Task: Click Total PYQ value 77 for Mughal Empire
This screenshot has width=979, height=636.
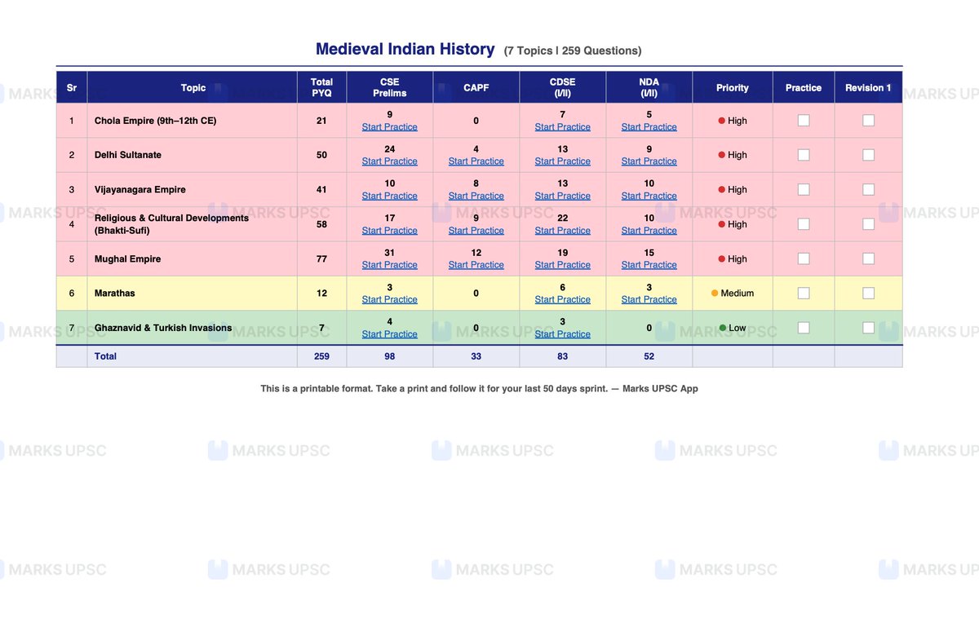Action: click(321, 258)
